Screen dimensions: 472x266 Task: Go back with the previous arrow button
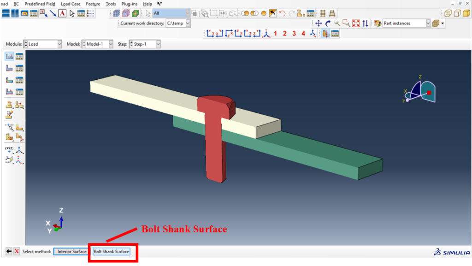click(9, 251)
